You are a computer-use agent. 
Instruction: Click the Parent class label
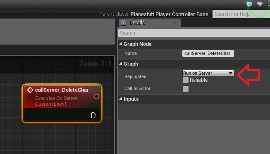114,14
